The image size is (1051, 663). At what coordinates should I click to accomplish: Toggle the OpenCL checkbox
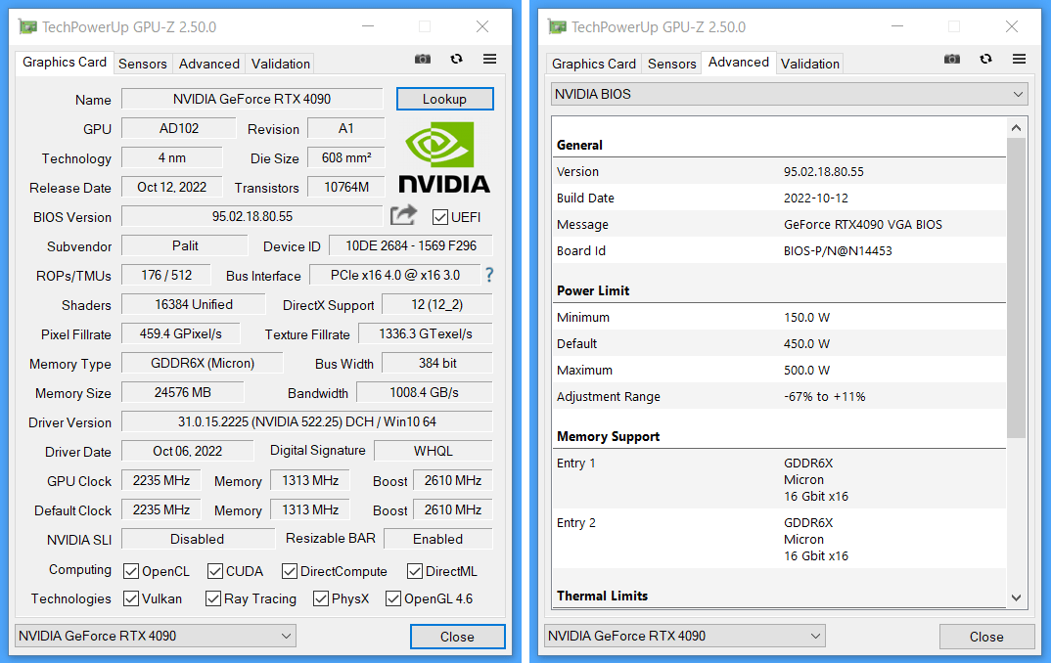[x=131, y=571]
